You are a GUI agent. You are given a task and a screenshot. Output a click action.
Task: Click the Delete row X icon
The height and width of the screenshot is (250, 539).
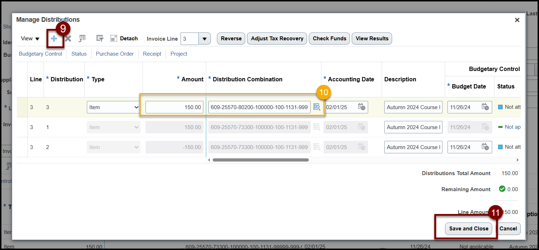click(68, 39)
